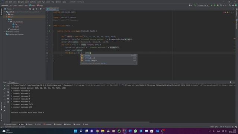Build project using the hammer icon

click(195, 5)
